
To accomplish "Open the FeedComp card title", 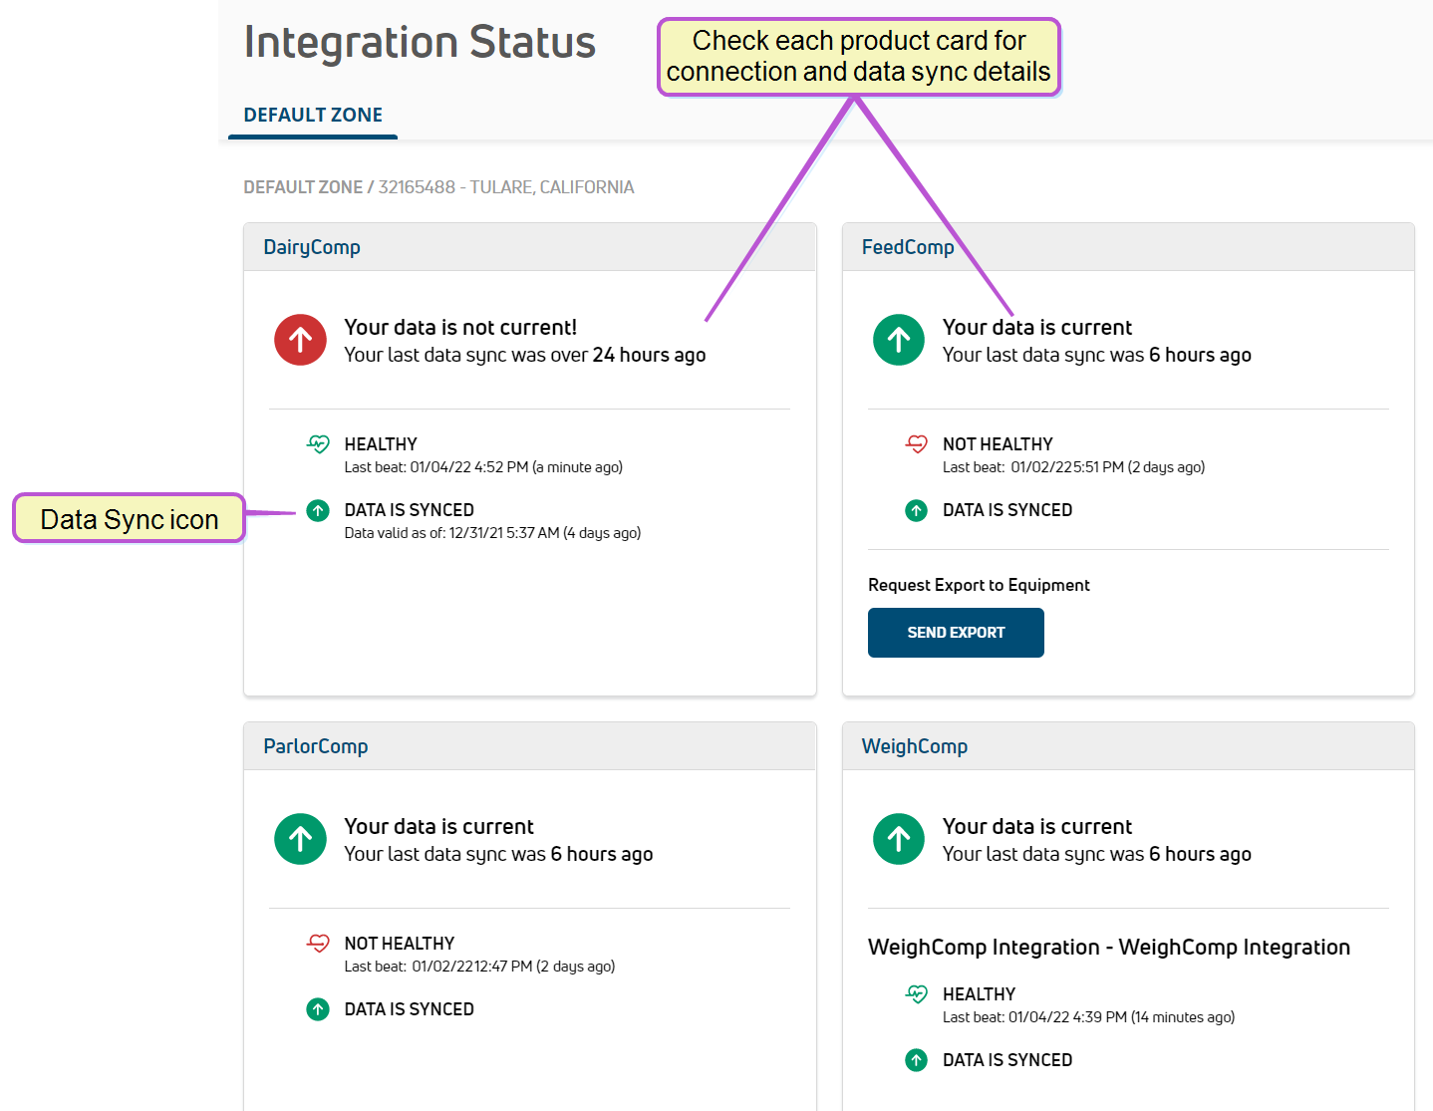I will 908,247.
